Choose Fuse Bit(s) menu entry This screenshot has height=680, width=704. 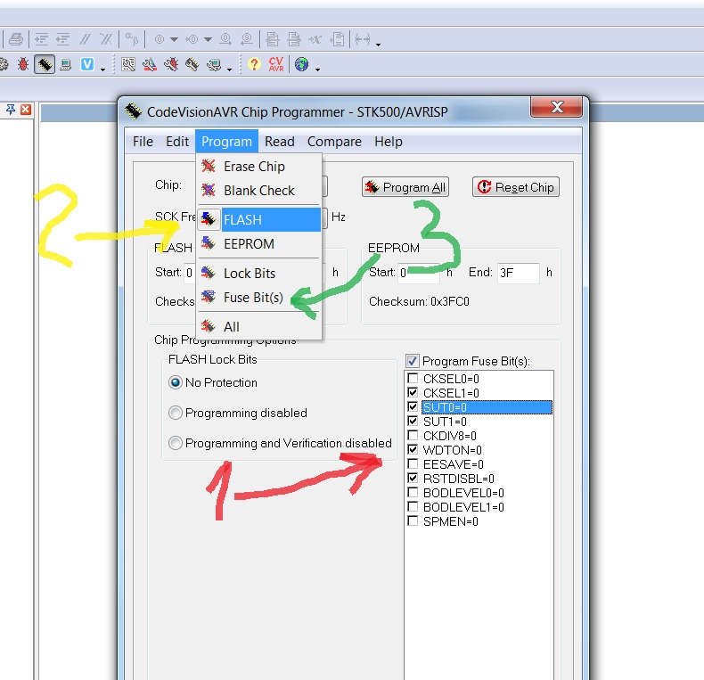pos(259,298)
